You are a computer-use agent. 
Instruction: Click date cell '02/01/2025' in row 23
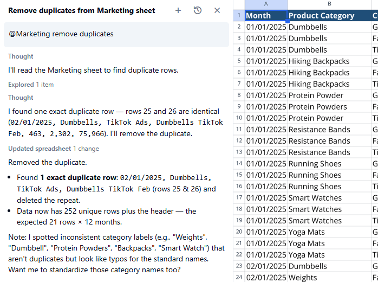(266, 266)
